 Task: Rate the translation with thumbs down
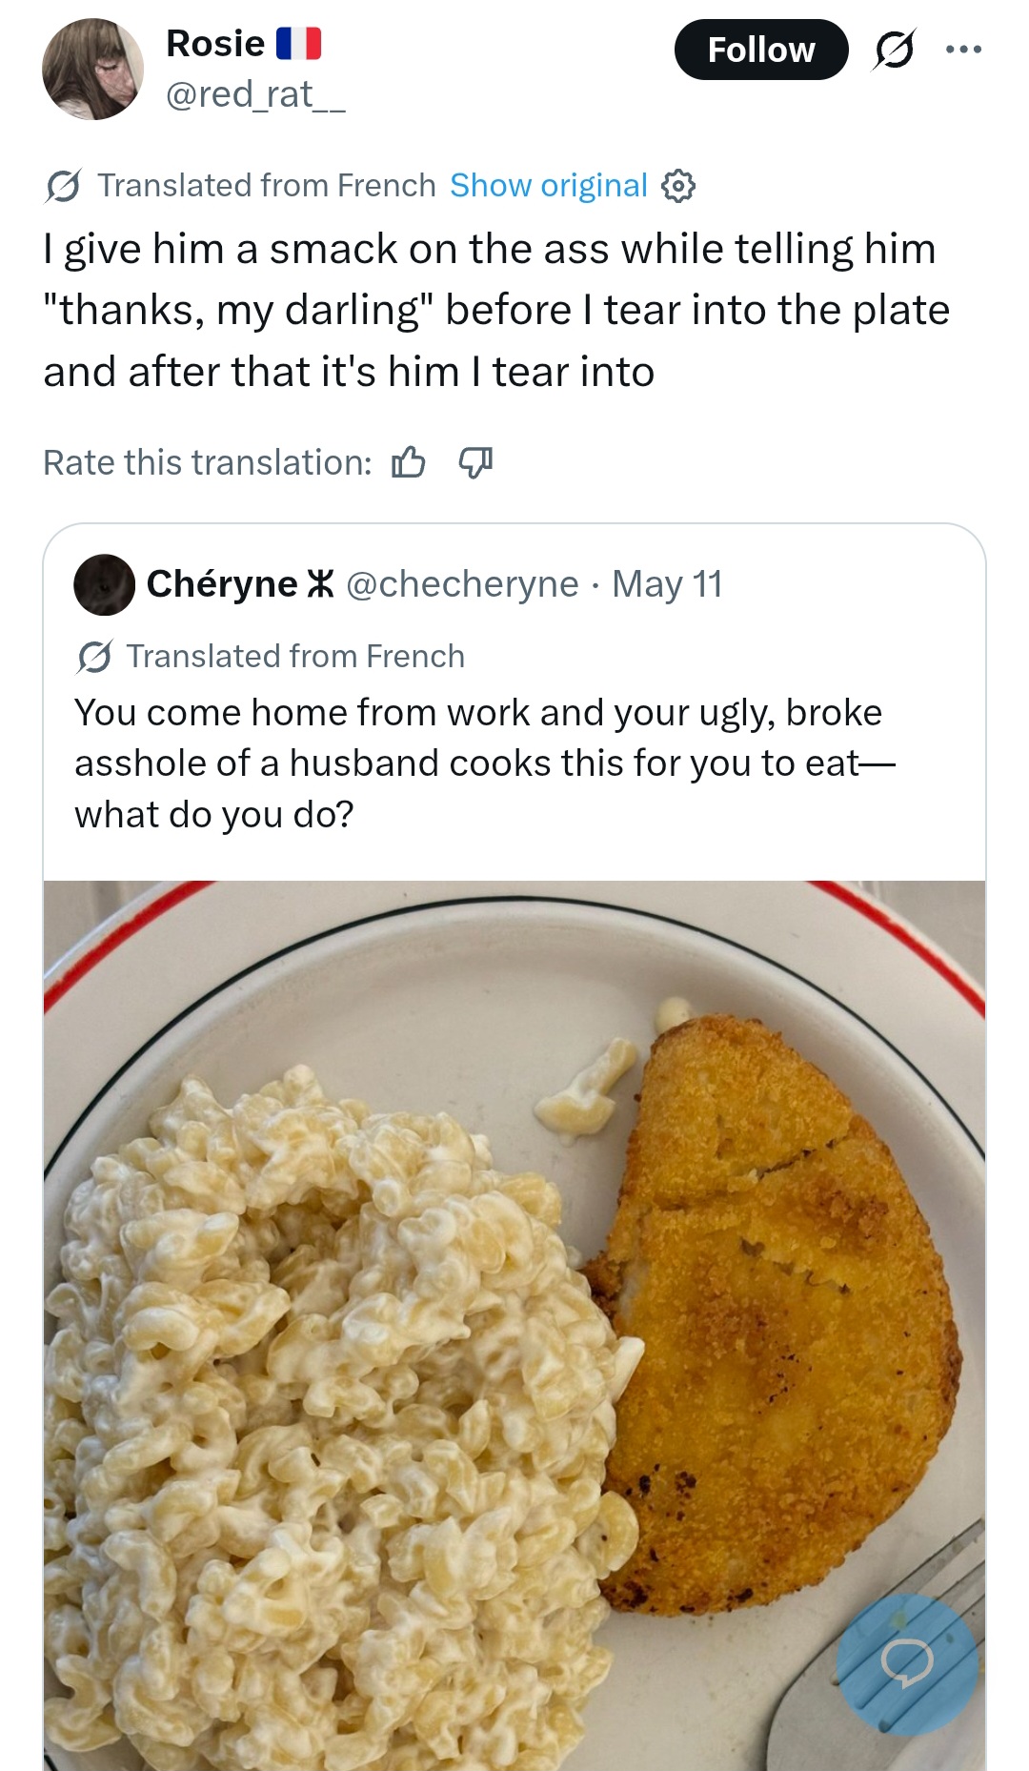pyautogui.click(x=475, y=463)
